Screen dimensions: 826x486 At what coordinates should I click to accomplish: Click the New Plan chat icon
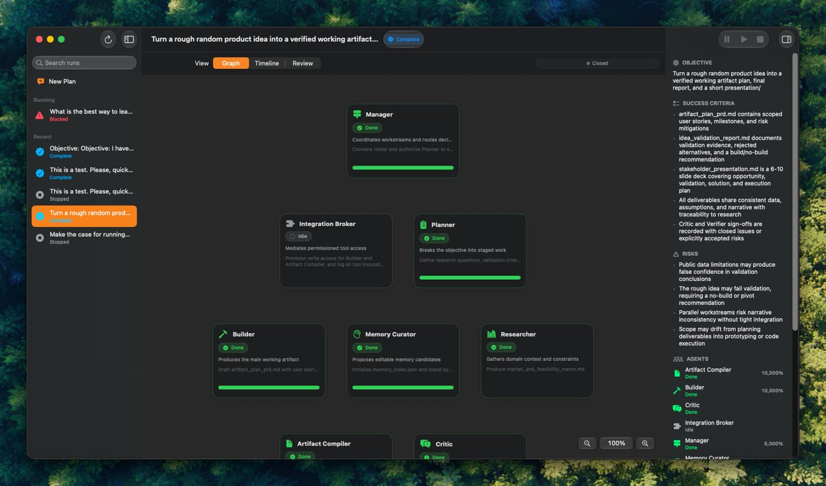41,82
